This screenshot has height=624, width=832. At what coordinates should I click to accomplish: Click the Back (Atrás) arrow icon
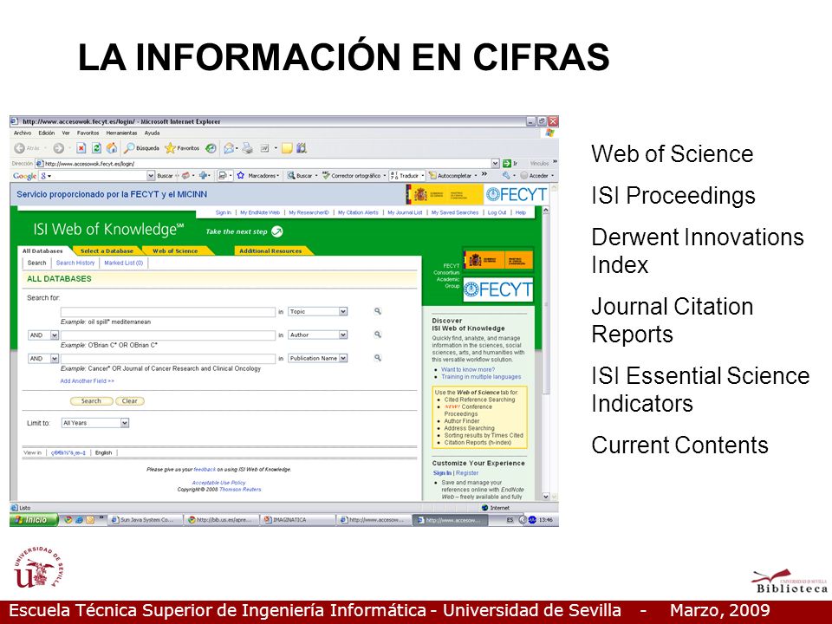(20, 148)
